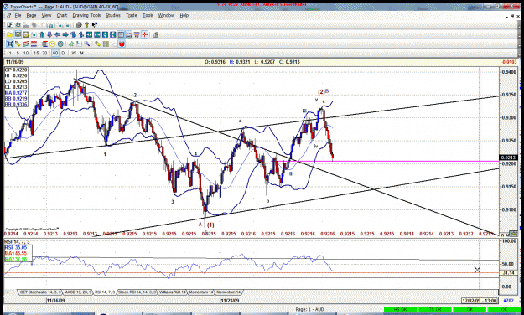The height and width of the screenshot is (315, 524).
Task: Select the 30 minute timeframe
Action: [x=44, y=53]
